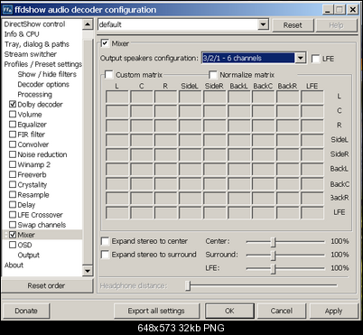Enable the Delay filter checkbox
The width and height of the screenshot is (363, 335).
tap(13, 205)
